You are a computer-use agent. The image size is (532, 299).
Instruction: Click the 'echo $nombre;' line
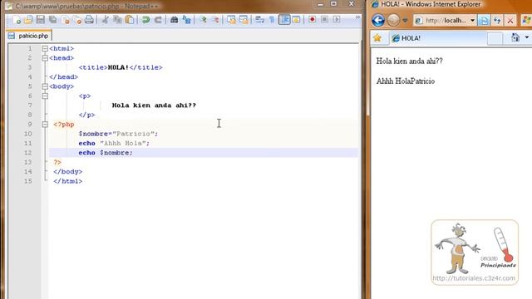(106, 153)
